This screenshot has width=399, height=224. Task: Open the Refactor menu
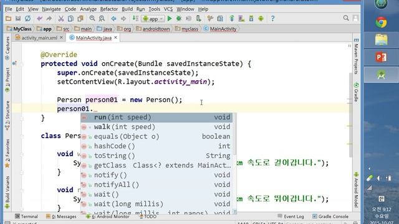(109, 9)
